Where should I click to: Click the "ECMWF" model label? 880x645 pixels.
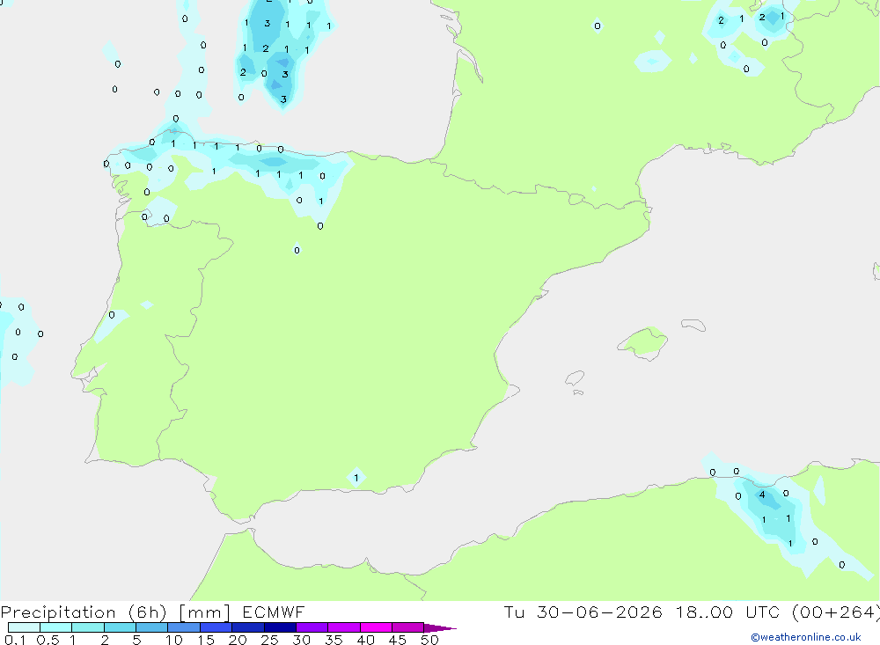274,612
